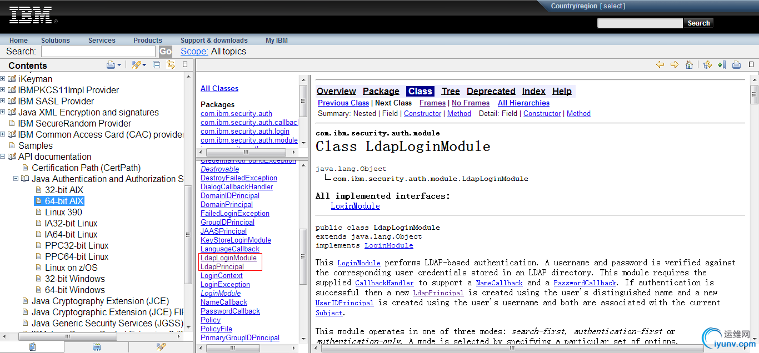
Task: Switch to the Deprecated javadoc tab
Action: click(491, 91)
